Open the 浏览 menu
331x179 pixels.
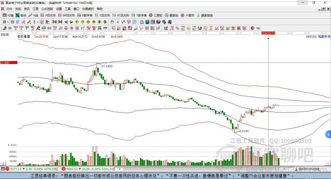(18, 9)
